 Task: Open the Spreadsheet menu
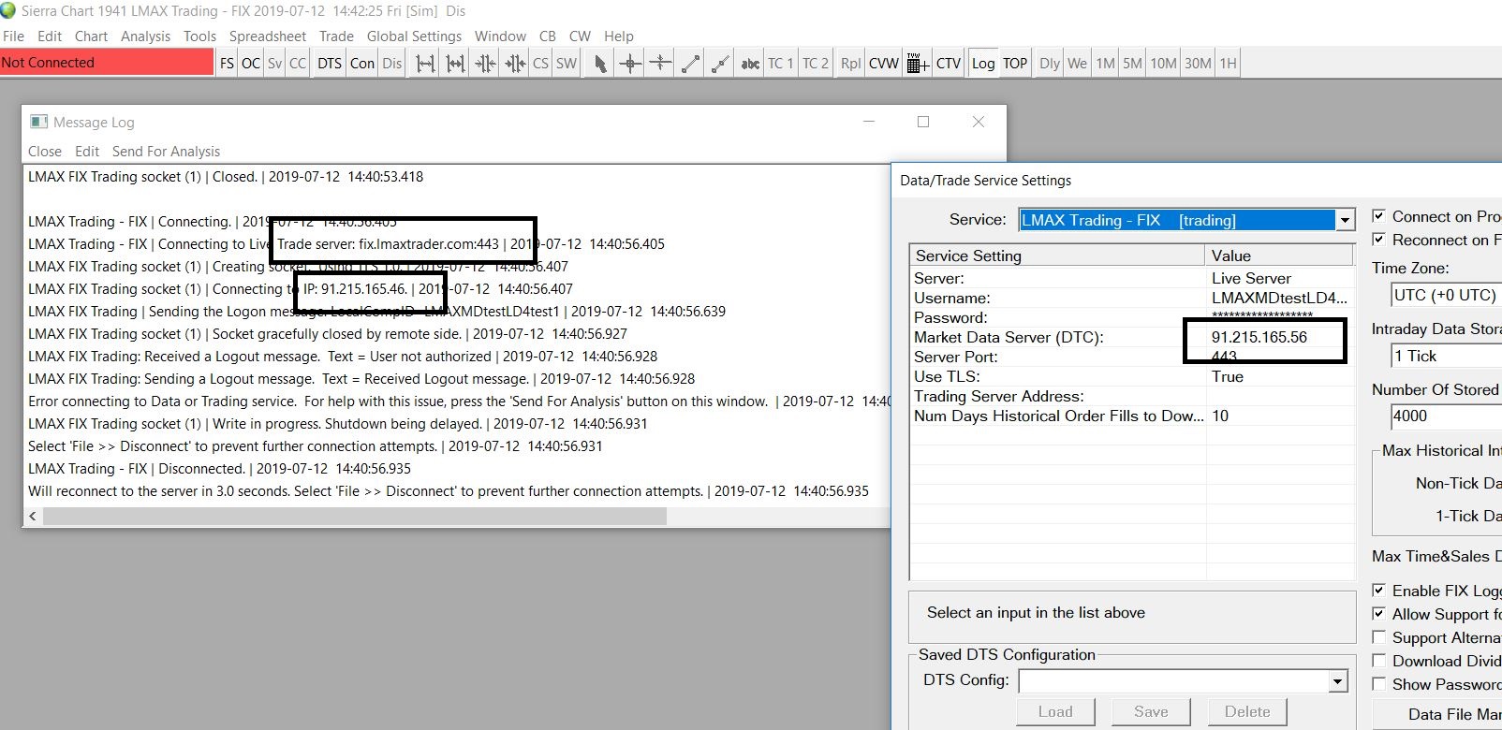tap(268, 36)
